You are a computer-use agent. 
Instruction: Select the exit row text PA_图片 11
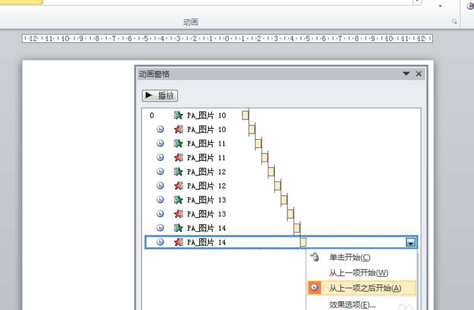coord(206,157)
